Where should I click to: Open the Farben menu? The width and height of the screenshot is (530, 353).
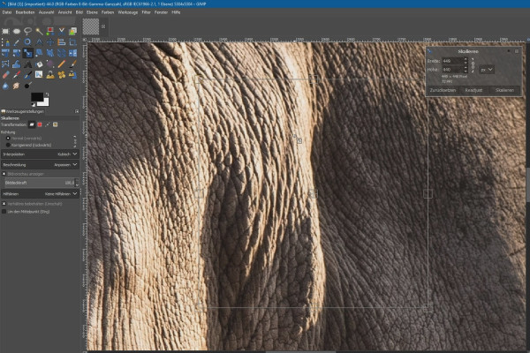[x=108, y=12]
